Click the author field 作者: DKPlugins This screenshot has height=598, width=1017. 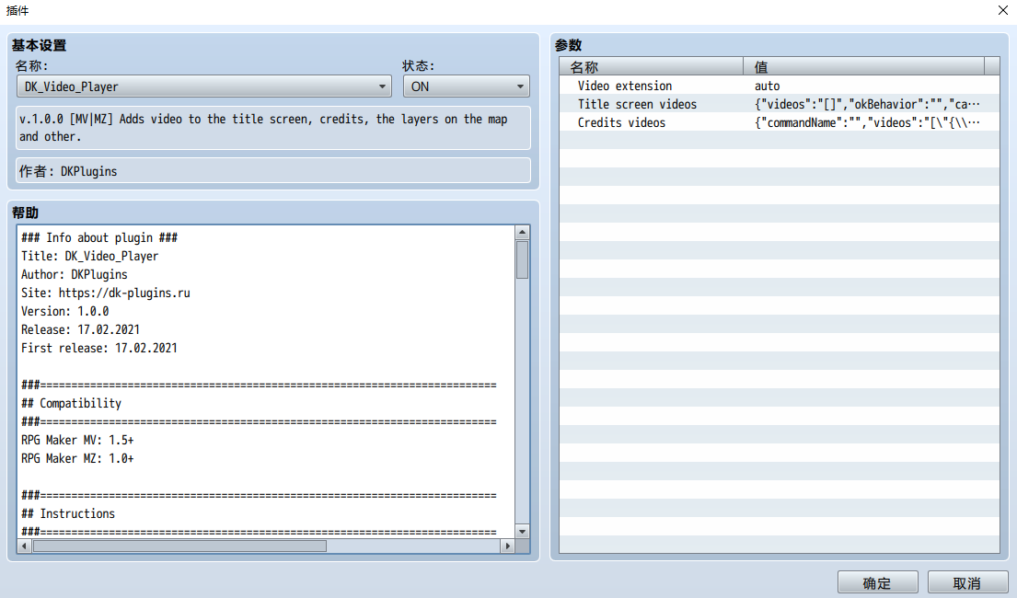(273, 170)
